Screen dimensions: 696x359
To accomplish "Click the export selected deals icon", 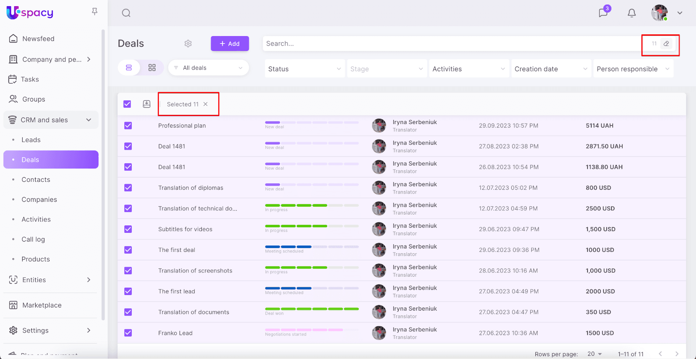I will point(147,104).
